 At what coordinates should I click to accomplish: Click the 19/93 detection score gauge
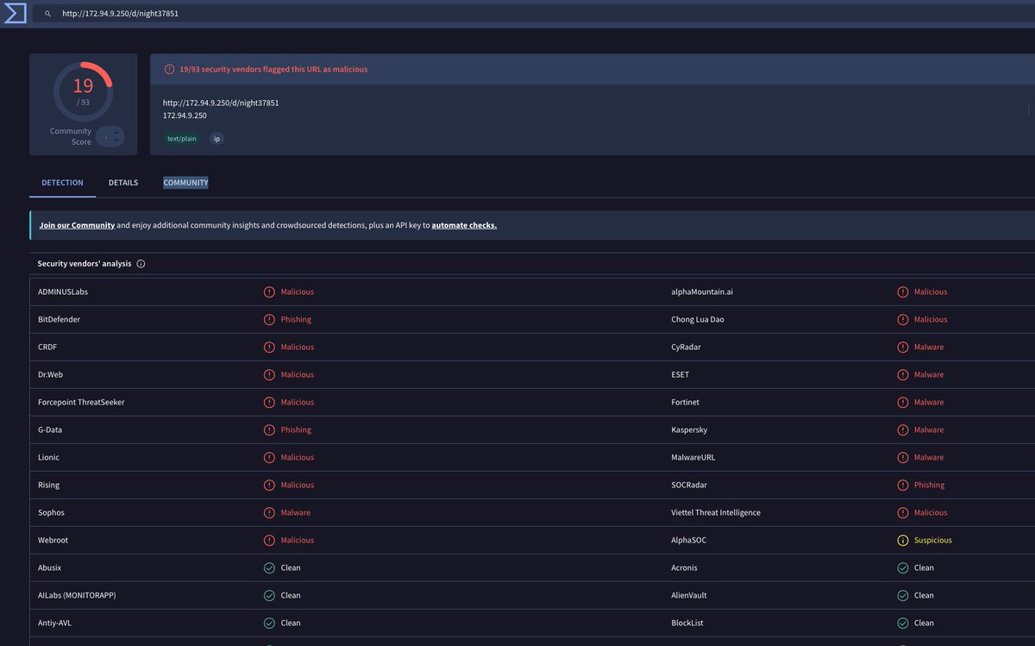[83, 91]
